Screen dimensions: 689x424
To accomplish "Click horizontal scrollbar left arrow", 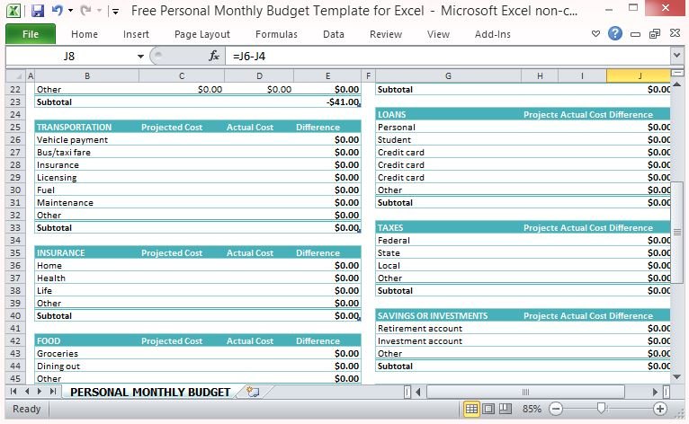I will [x=418, y=392].
